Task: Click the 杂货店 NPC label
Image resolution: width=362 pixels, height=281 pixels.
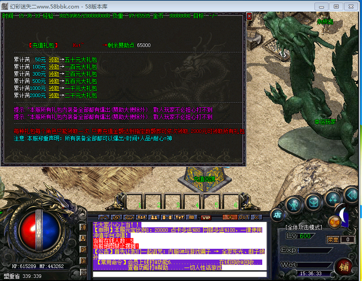Action: coord(325,22)
